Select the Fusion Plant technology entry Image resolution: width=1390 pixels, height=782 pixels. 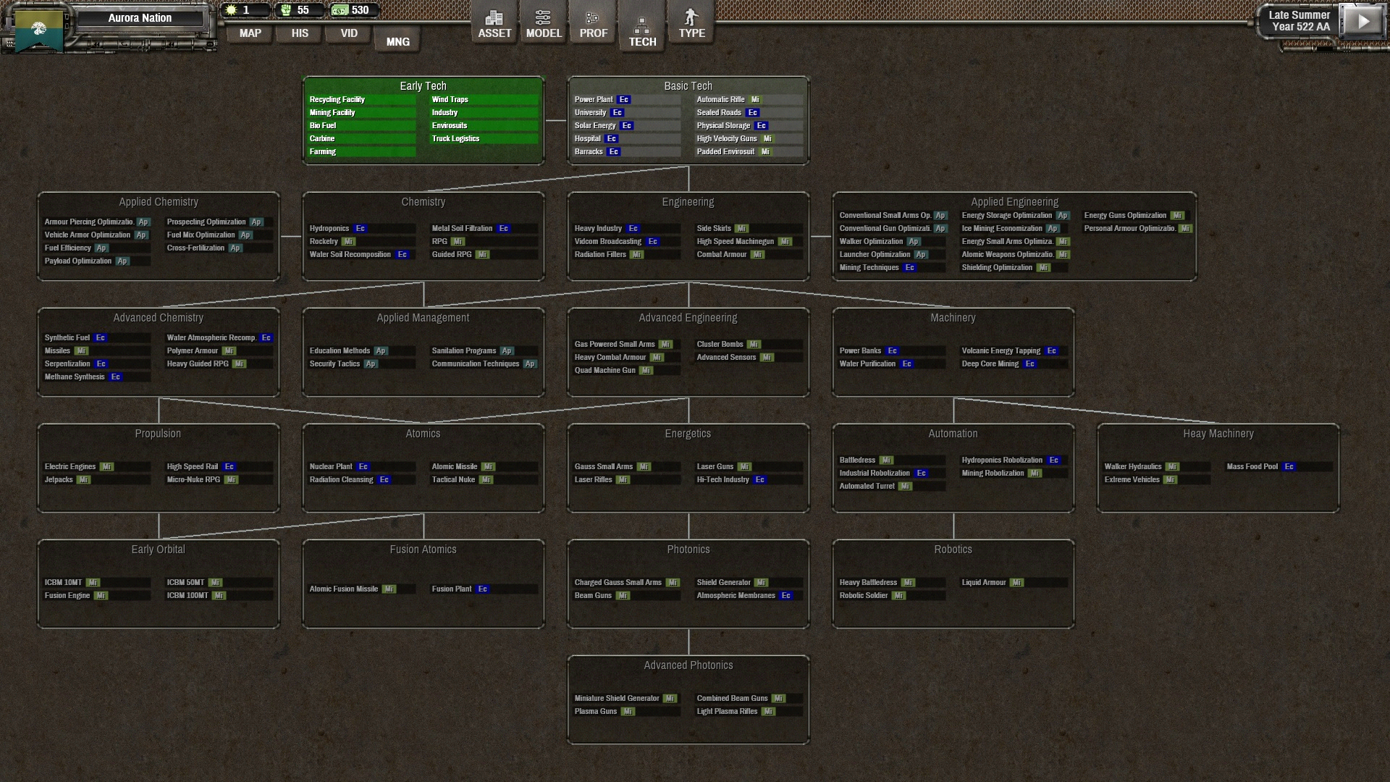point(452,589)
